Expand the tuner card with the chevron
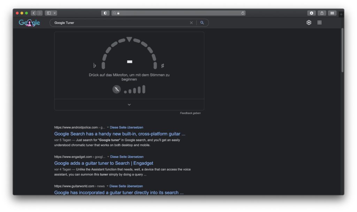This screenshot has width=357, height=212. [129, 104]
